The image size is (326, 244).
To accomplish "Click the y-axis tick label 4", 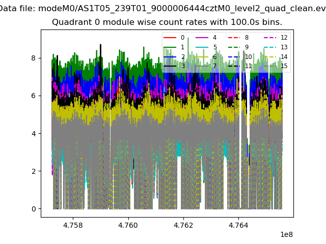I will click(34, 134).
